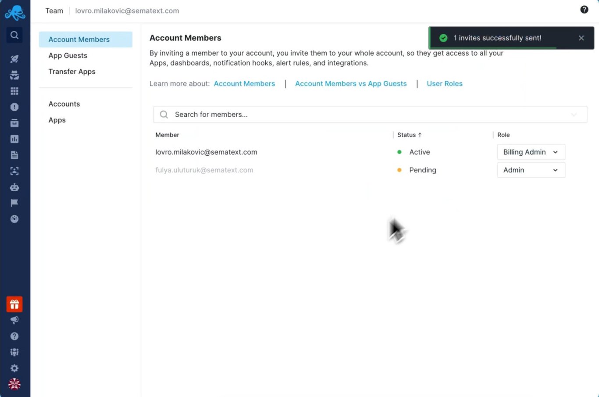The width and height of the screenshot is (599, 397).
Task: Open Transfer Apps section
Action: [72, 72]
